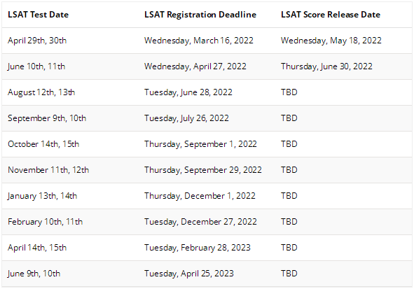Click the Tuesday, February 28, 2023 deadline
Image resolution: width=414 pixels, height=289 pixels.
coord(198,248)
